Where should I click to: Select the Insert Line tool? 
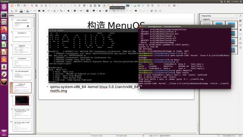(35, 11)
